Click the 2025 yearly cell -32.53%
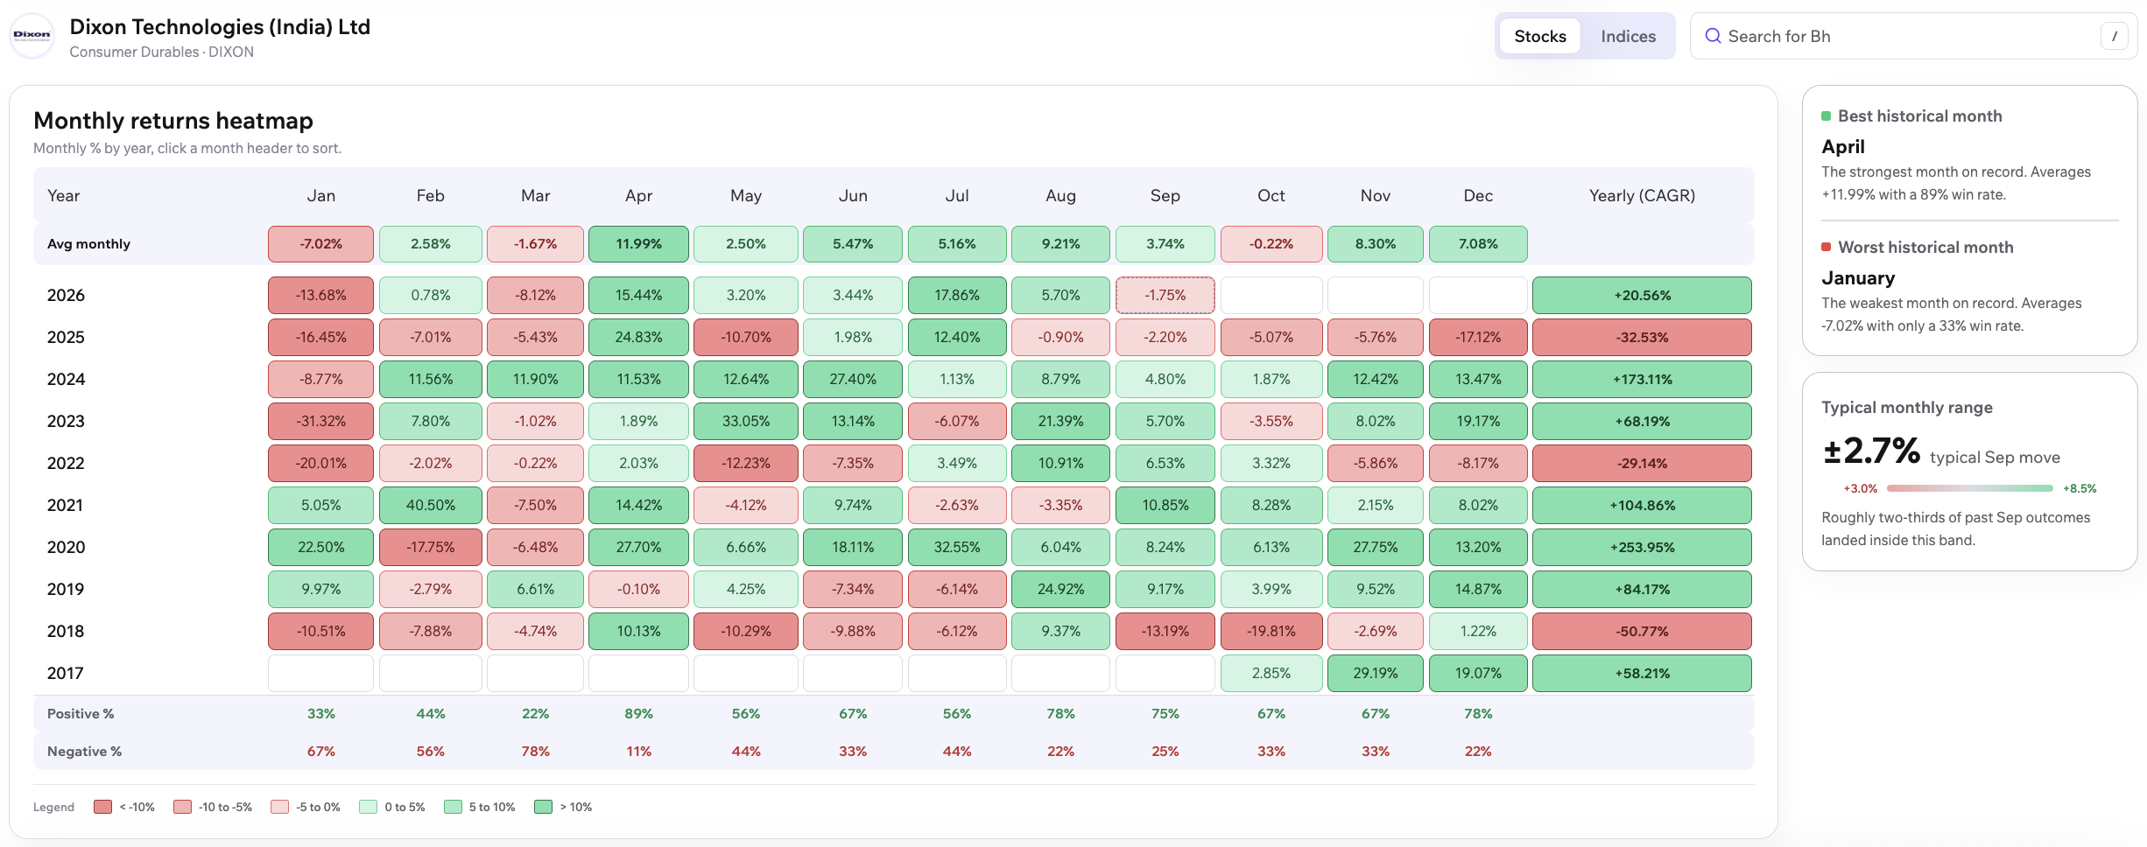 [x=1642, y=337]
